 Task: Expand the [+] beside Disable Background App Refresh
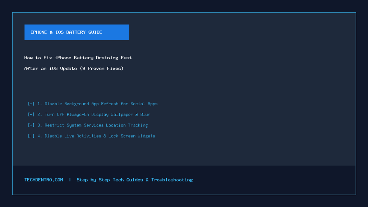31,104
